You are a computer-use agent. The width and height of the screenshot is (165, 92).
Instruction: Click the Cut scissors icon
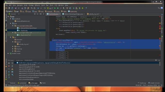click(x=22, y=8)
